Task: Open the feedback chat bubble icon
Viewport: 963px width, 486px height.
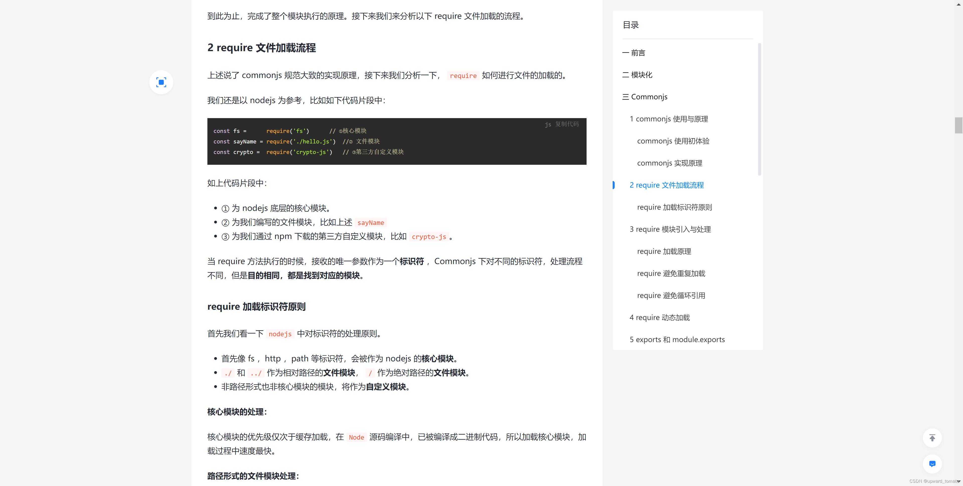Action: (x=932, y=464)
